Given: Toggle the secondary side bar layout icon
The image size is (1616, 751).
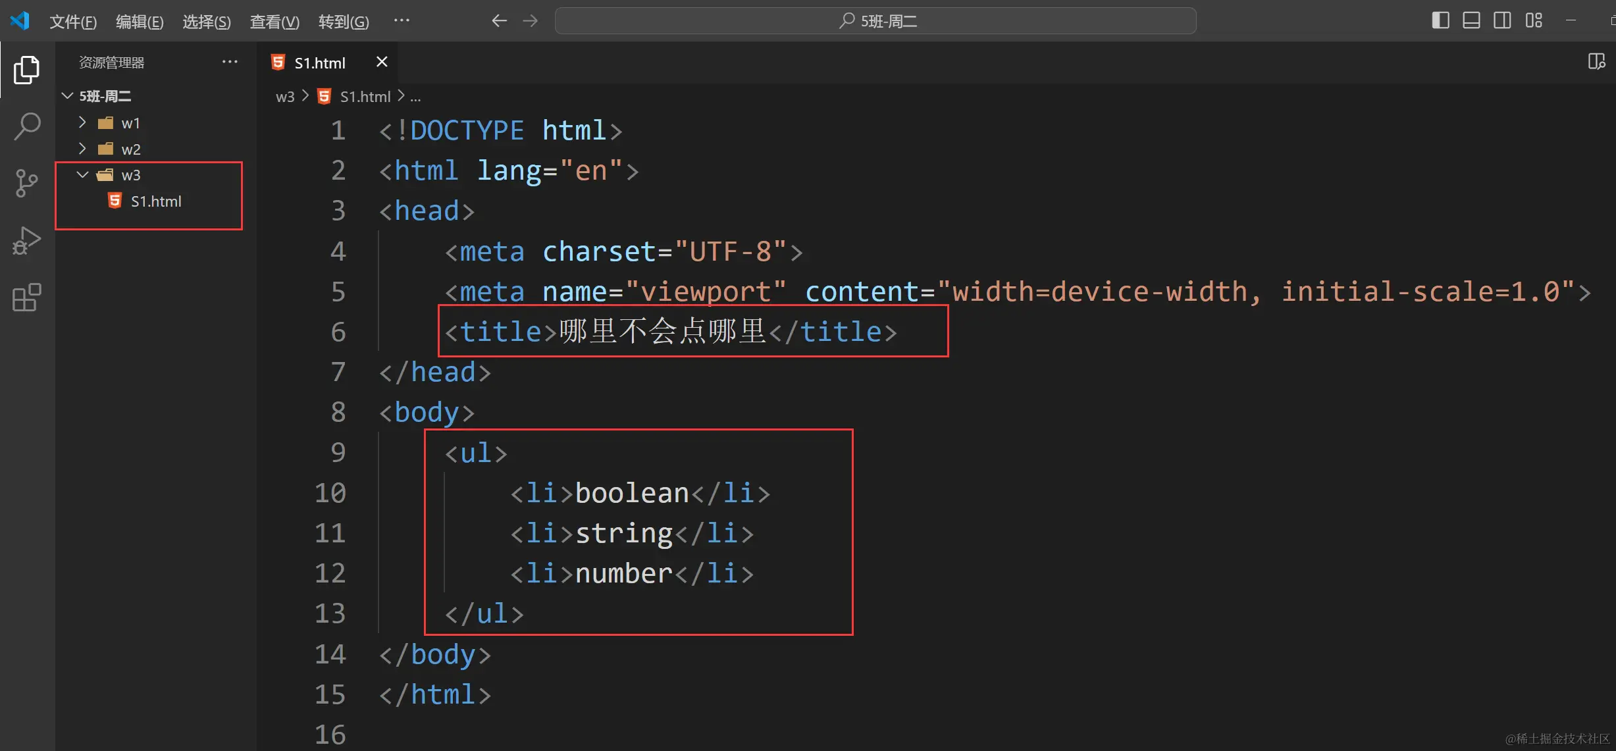Looking at the screenshot, I should (x=1502, y=20).
